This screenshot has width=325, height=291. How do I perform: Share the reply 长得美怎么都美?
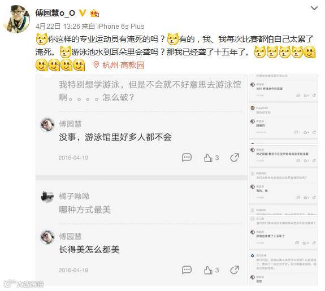click(x=235, y=270)
